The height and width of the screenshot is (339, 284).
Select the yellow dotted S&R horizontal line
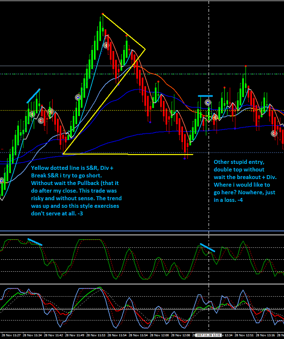[x=142, y=111]
